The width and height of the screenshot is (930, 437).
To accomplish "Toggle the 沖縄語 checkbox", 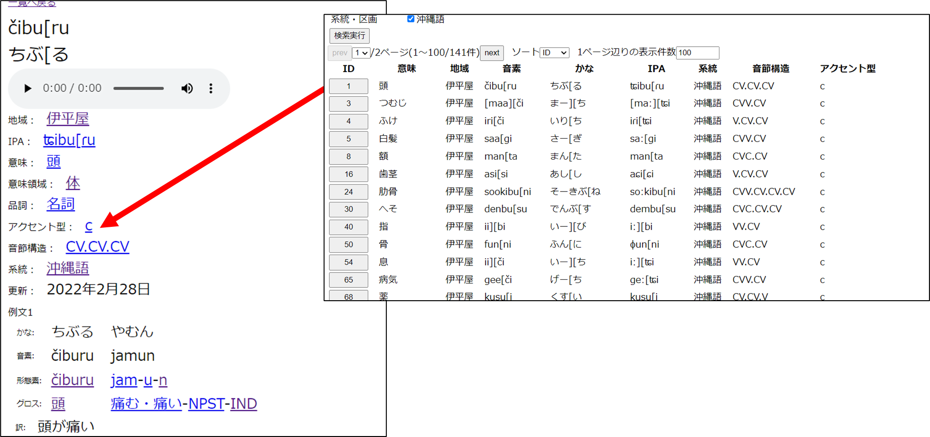I will (x=411, y=19).
